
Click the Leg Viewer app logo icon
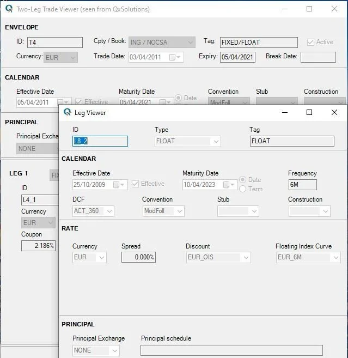pos(68,112)
